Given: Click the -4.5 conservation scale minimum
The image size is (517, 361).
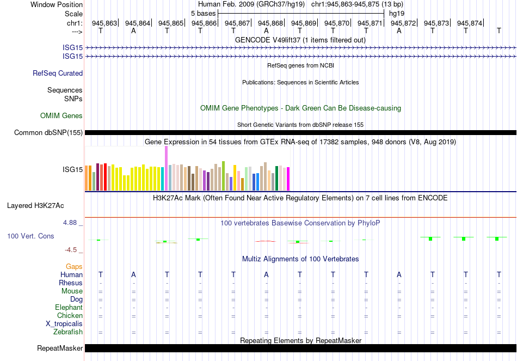Looking at the screenshot, I should click(x=71, y=250).
